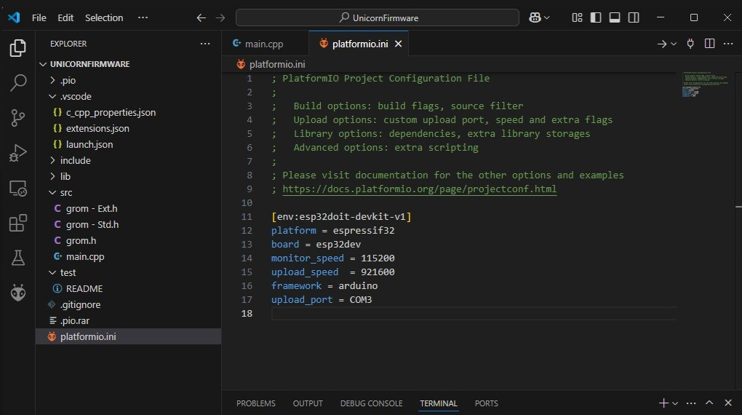The width and height of the screenshot is (742, 415).
Task: Open the Copilot chat icon
Action: [535, 17]
